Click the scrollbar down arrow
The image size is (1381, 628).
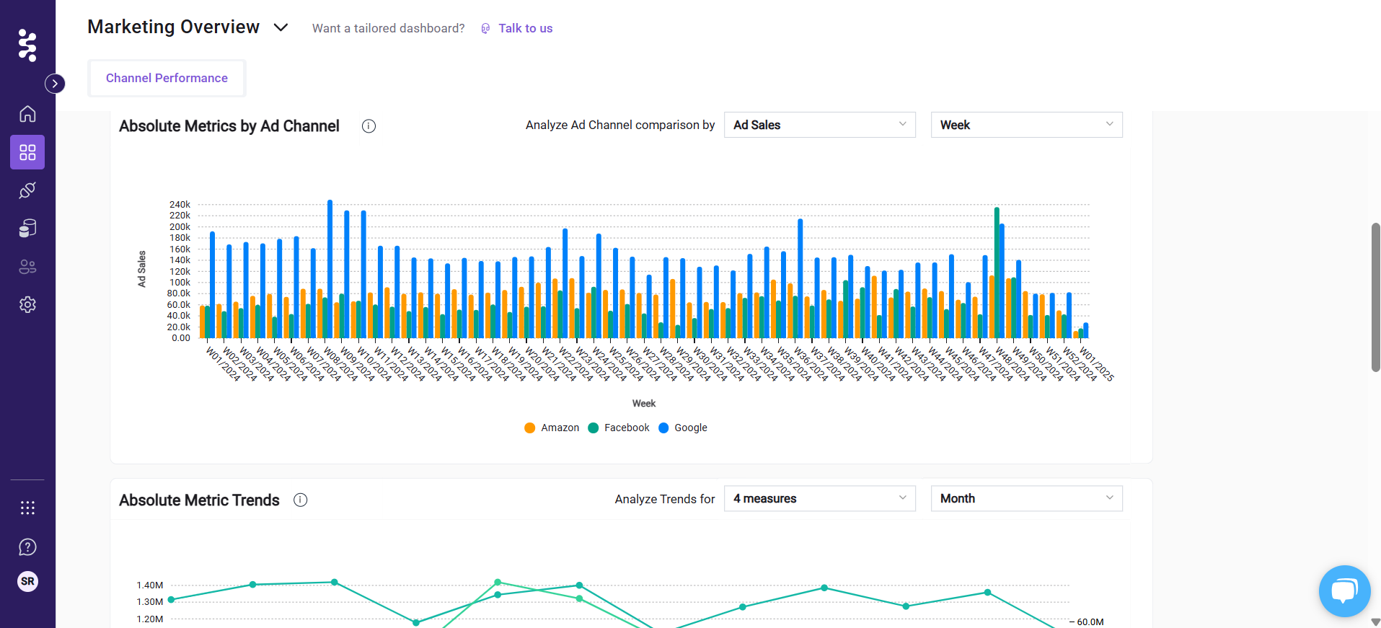click(x=1375, y=622)
